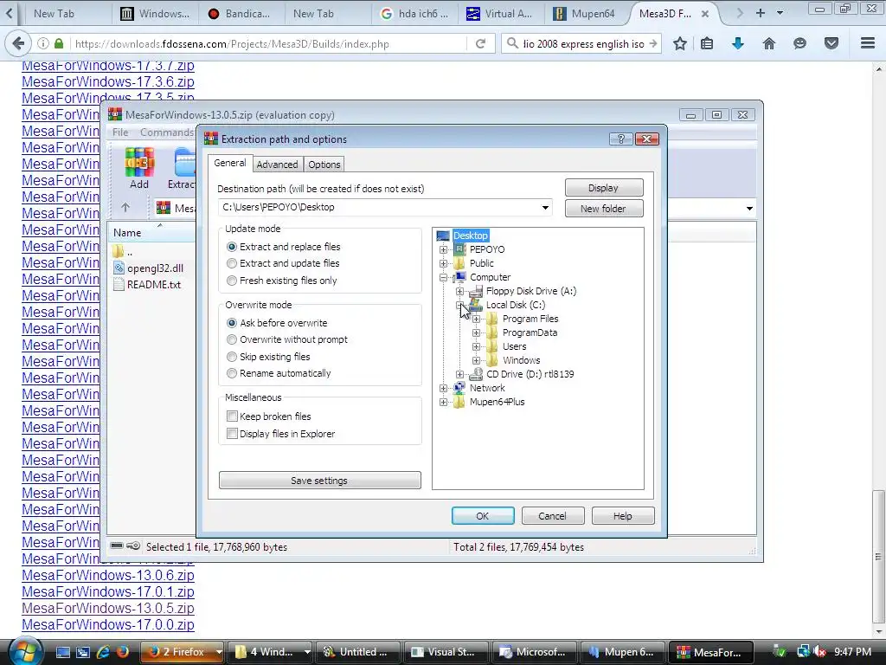Open the Firefox bookmarks list icon
Screen dimensions: 886x665
coord(707,43)
